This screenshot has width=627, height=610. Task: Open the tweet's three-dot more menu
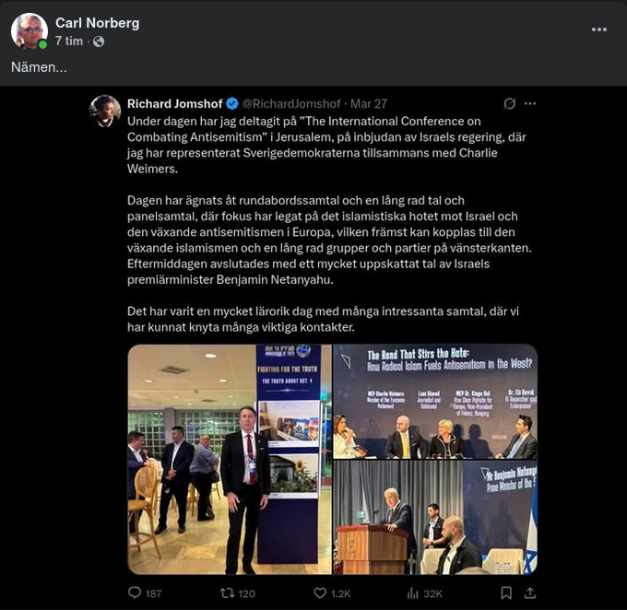(x=530, y=103)
